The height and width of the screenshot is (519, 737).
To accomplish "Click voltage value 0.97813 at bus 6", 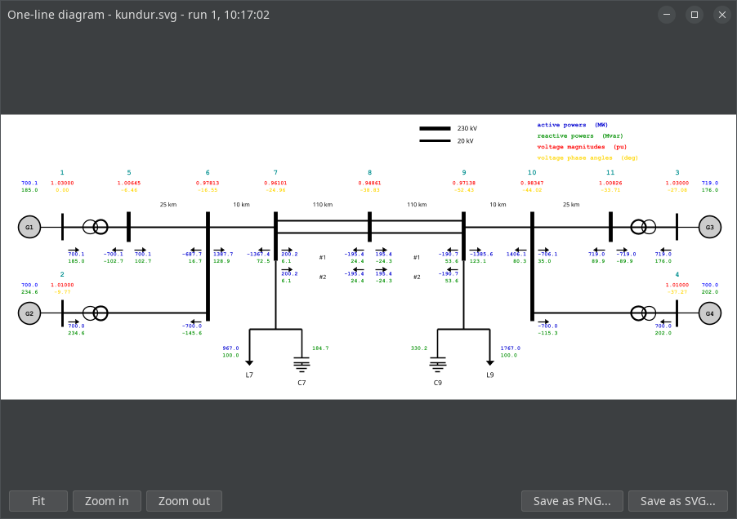I will (208, 183).
